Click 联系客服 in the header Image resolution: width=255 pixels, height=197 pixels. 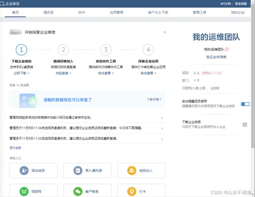tap(241, 4)
